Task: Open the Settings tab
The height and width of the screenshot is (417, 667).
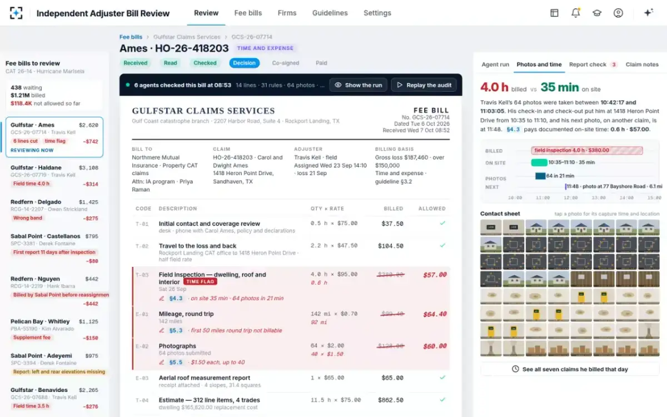Action: [377, 13]
